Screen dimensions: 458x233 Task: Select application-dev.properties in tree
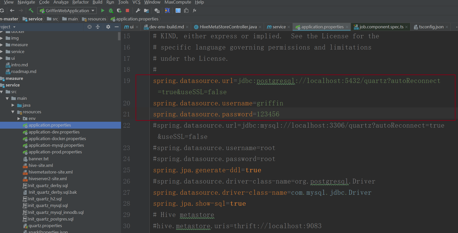pyautogui.click(x=54, y=132)
